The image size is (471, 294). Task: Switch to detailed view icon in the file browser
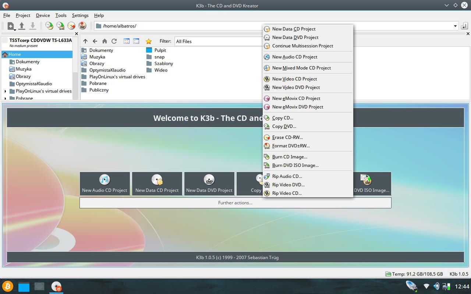(136, 41)
